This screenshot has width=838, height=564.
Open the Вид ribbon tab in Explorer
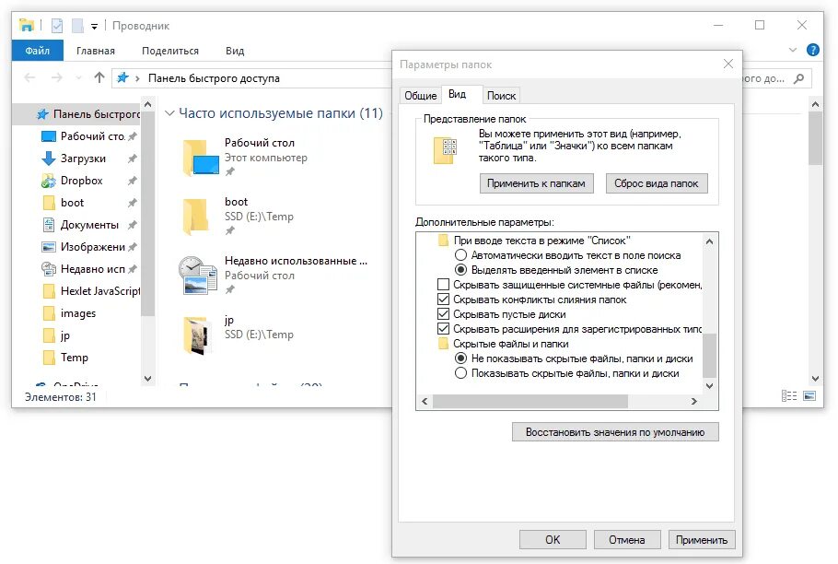[x=235, y=51]
